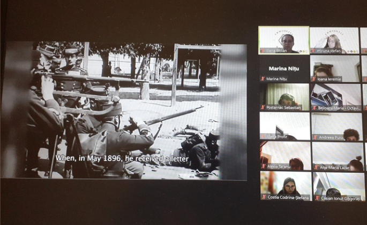Click muted mic icon beside Ioana Profir

coord(263,136)
